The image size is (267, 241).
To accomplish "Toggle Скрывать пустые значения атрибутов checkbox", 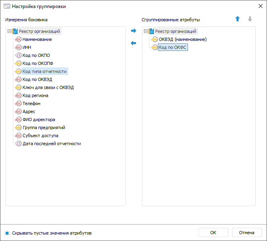I will pyautogui.click(x=7, y=233).
